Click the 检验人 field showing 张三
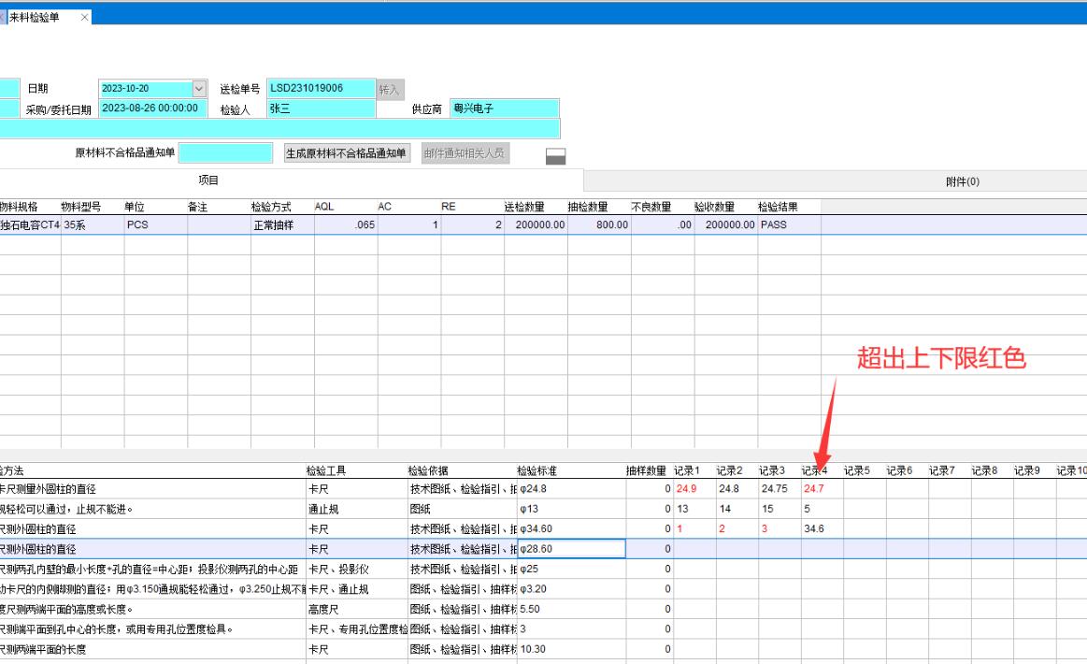This screenshot has width=1087, height=664. [x=321, y=109]
